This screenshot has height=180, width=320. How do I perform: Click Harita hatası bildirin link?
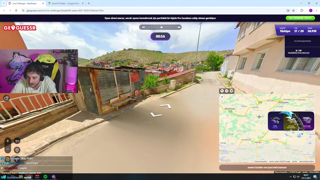[x=306, y=161]
